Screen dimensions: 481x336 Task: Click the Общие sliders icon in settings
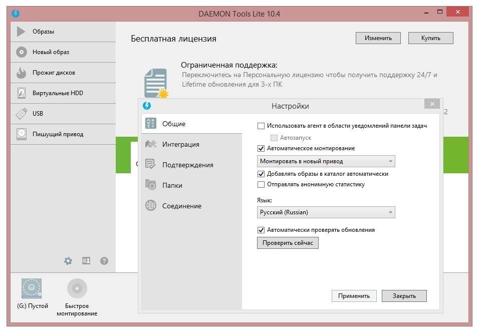pyautogui.click(x=151, y=124)
